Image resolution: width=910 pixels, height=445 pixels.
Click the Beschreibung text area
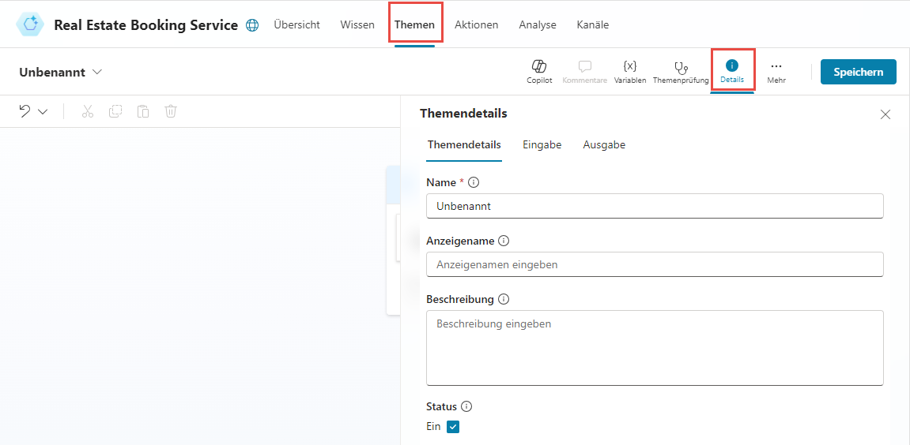[655, 348]
